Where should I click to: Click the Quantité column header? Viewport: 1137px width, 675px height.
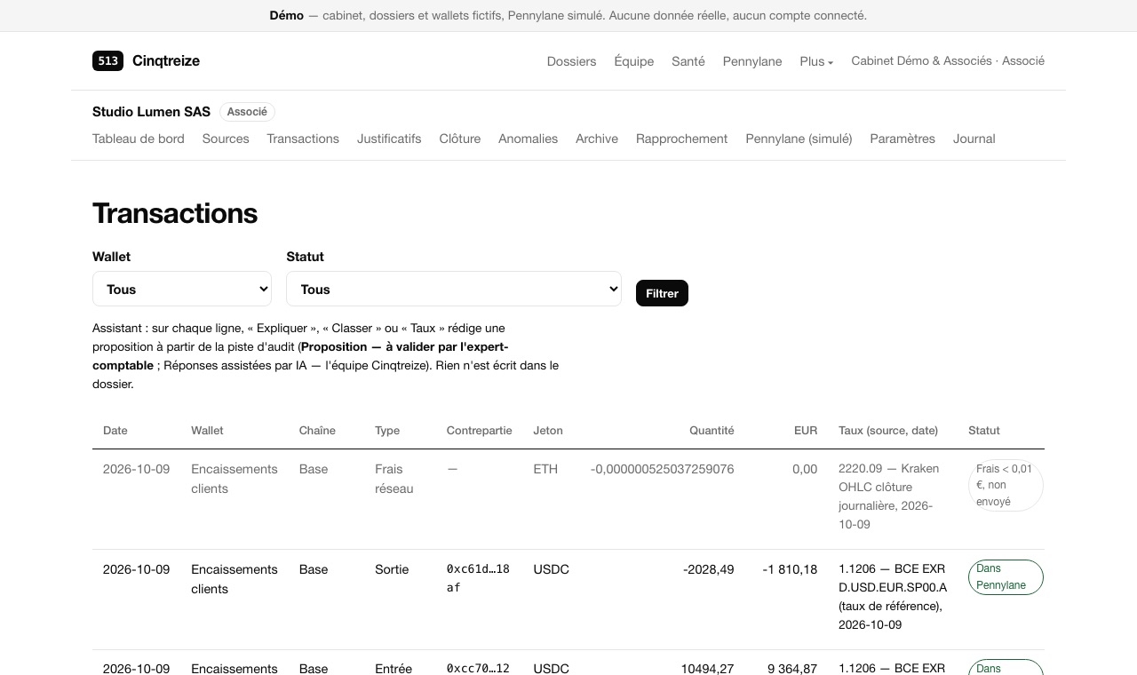click(x=712, y=431)
